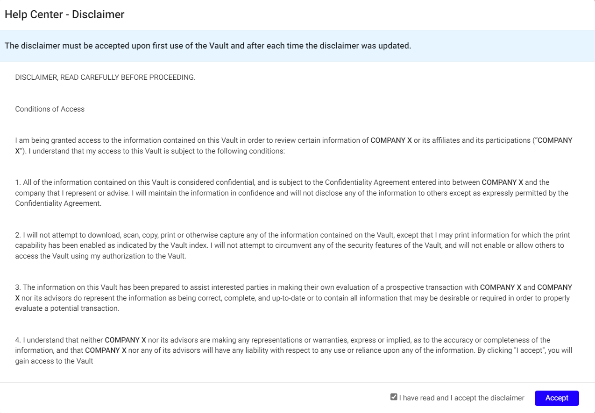595x413 pixels.
Task: Click the 'Conditions of Access' heading
Action: click(x=50, y=109)
